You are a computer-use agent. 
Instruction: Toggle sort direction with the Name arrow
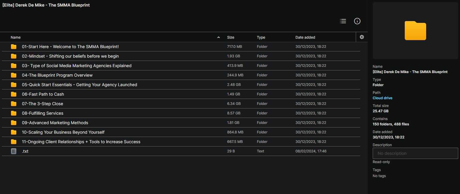click(219, 37)
